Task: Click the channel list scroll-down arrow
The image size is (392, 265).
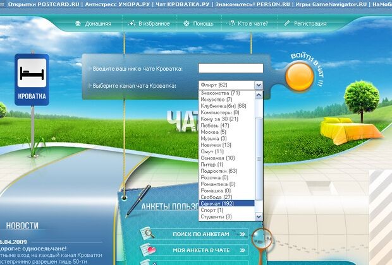Action: point(259,216)
